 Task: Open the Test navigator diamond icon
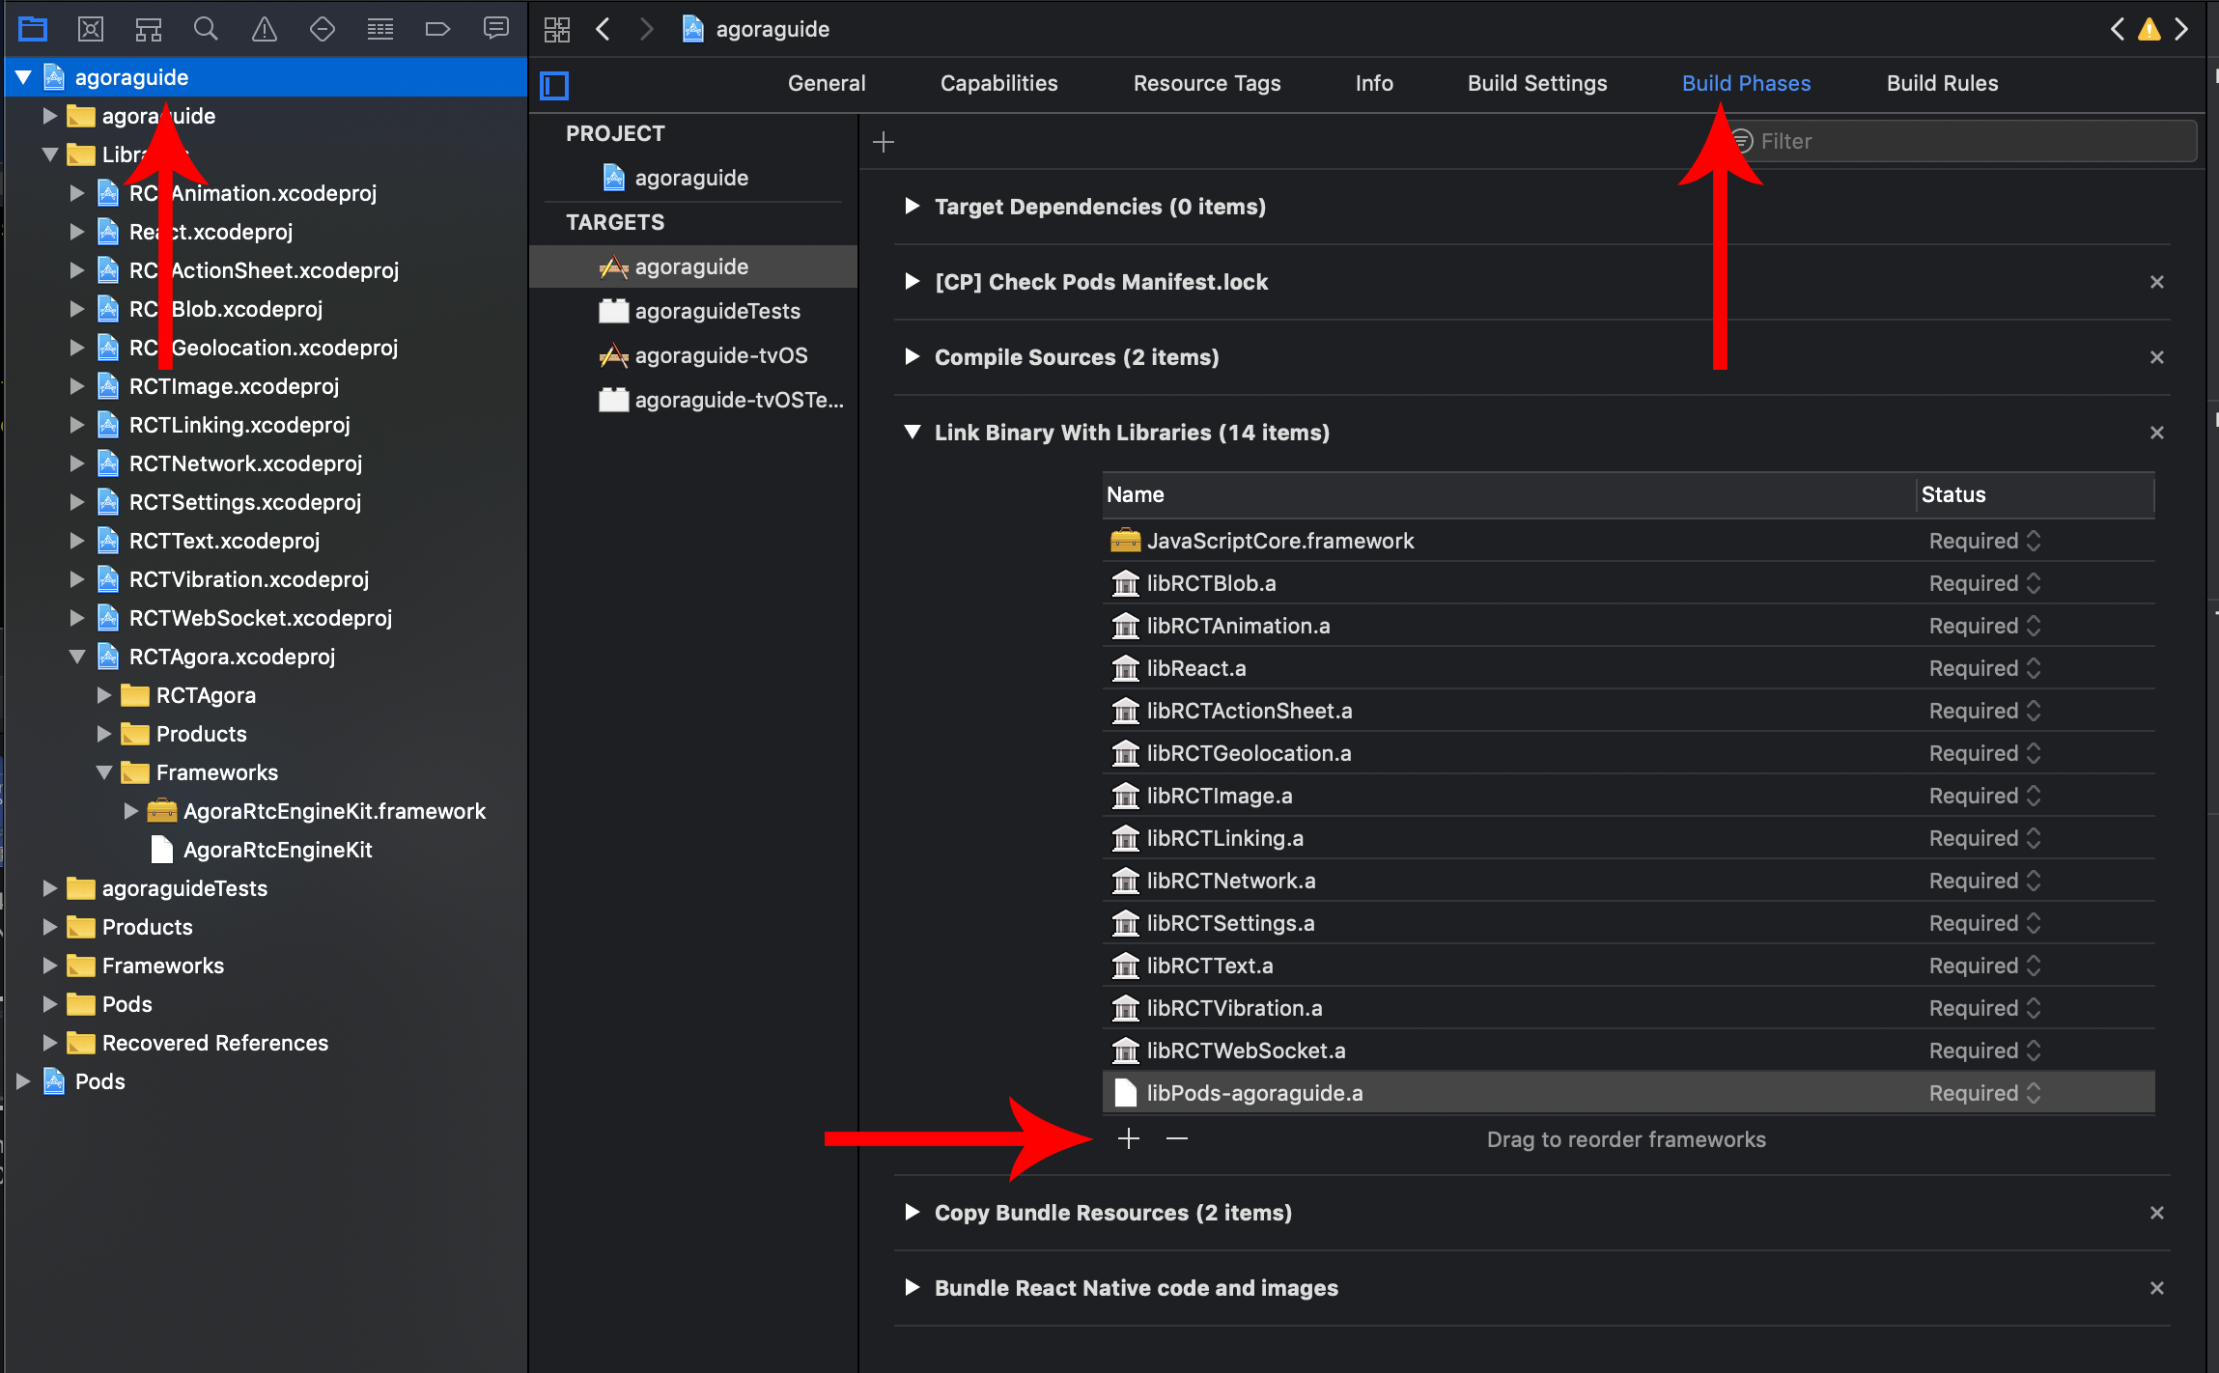click(x=323, y=29)
